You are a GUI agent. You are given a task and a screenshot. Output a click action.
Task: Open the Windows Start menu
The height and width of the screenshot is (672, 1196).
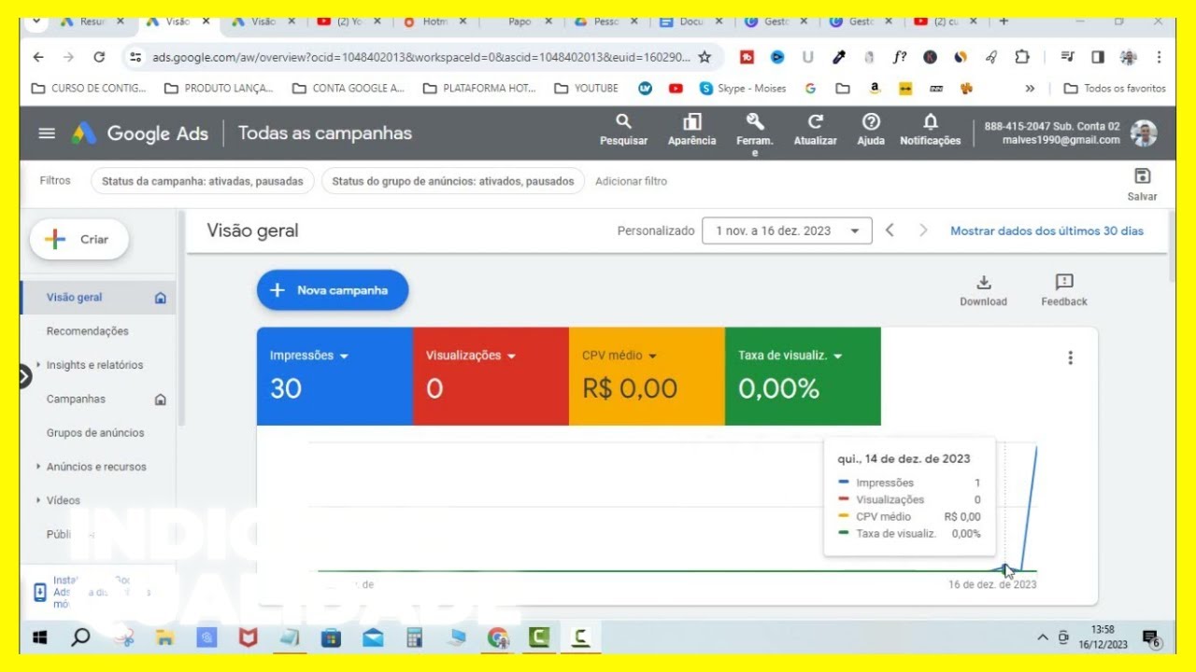[x=40, y=638]
